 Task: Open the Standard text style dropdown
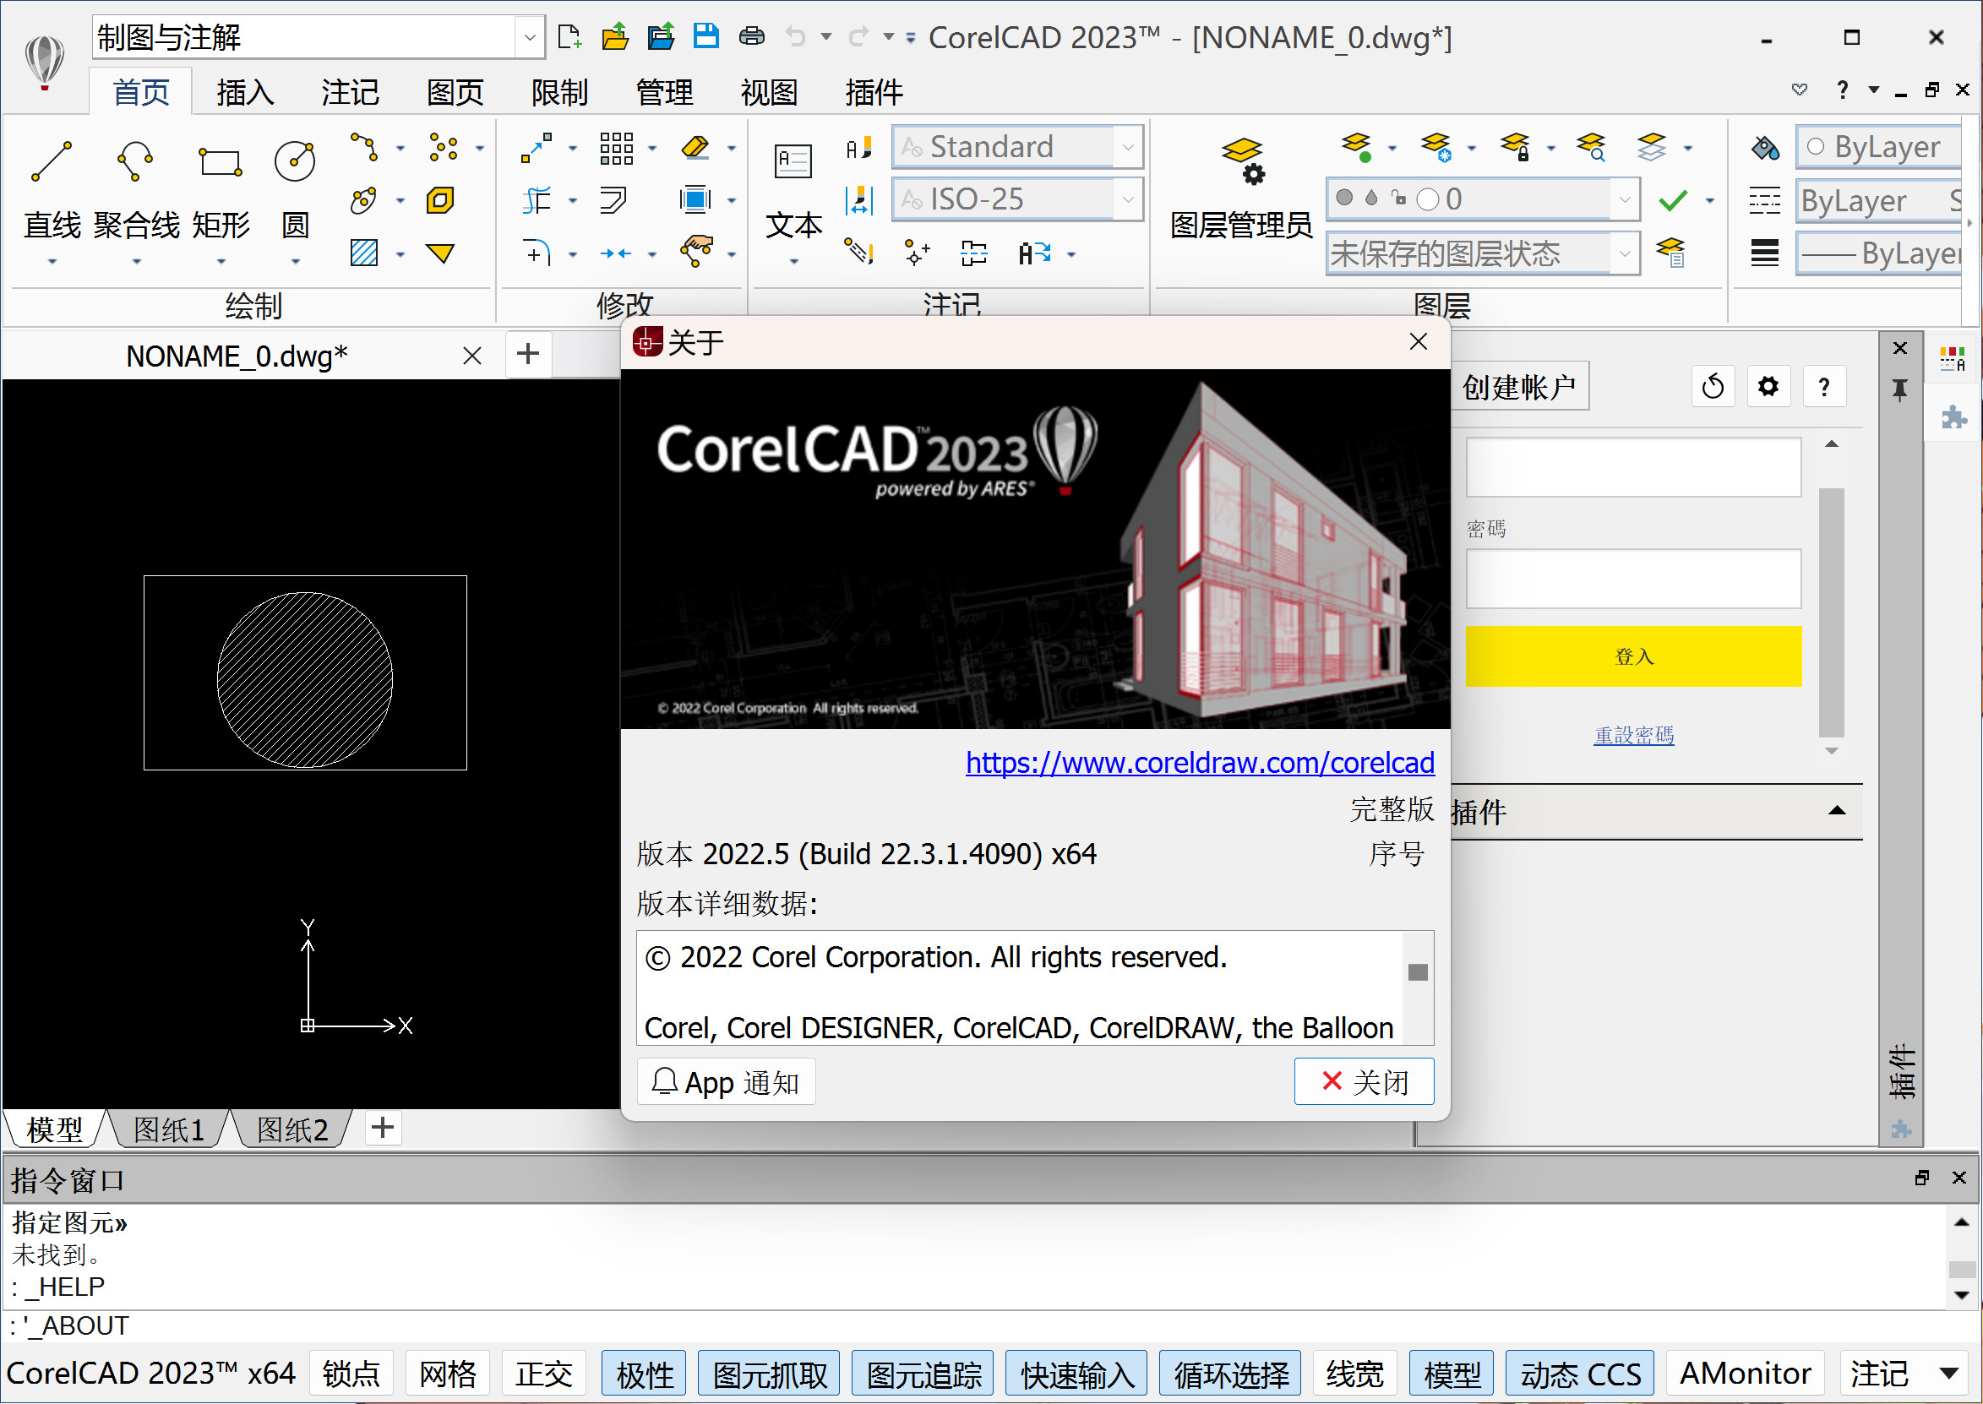pos(1127,147)
